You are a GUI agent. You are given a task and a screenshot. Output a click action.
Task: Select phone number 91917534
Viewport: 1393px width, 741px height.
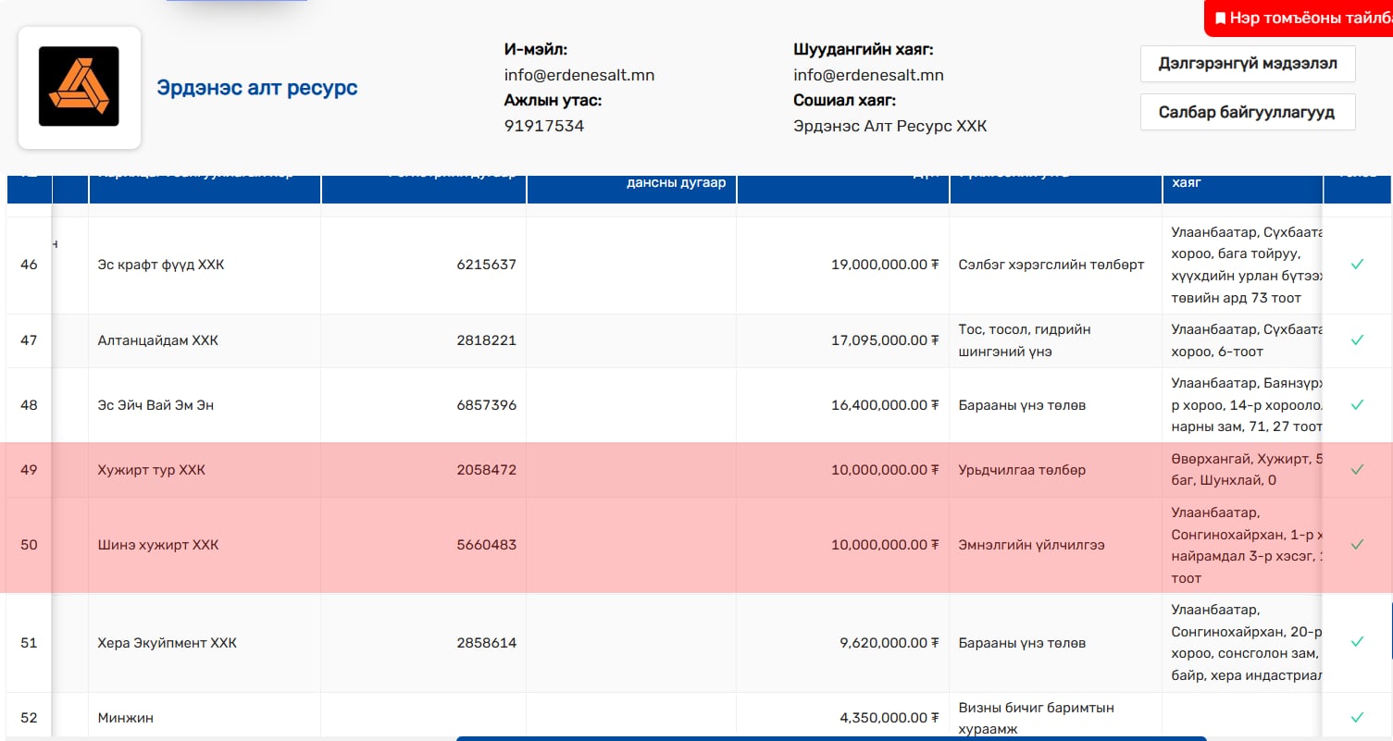click(x=544, y=126)
